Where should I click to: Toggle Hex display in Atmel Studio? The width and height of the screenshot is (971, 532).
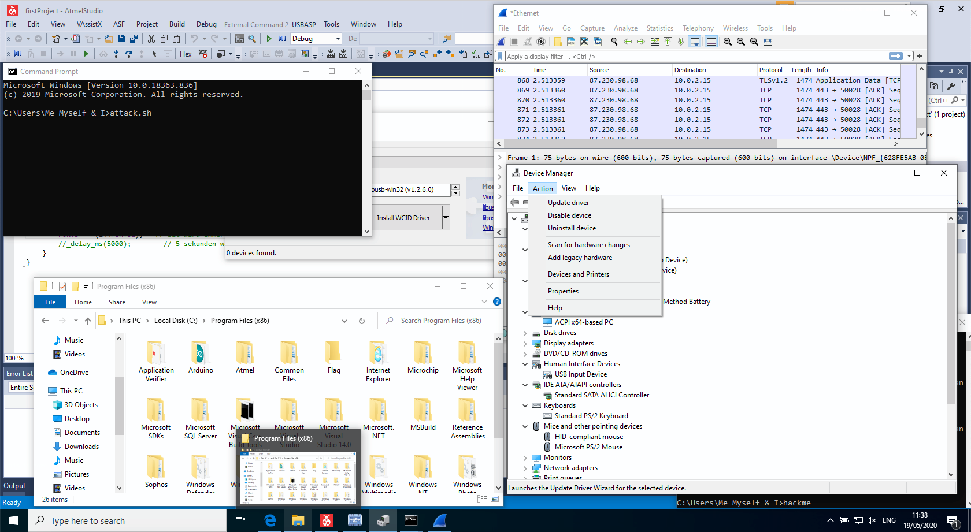click(186, 54)
